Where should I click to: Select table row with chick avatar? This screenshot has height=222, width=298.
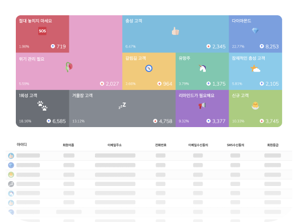pyautogui.click(x=149, y=175)
